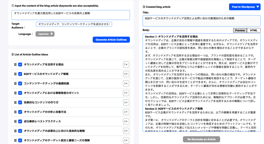Image resolution: width=264 pixels, height=144 pixels.
Task: Uncheck the 効果的なコンテンツの作り方 checkbox
Action: [20, 103]
